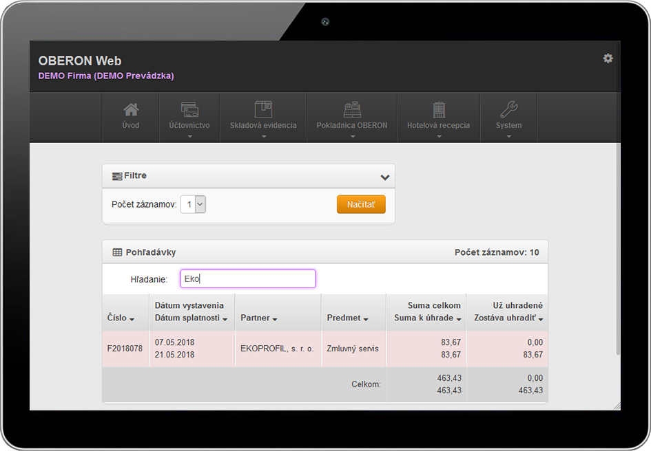Click due date 21.05.2018
The height and width of the screenshot is (451, 651).
point(174,355)
